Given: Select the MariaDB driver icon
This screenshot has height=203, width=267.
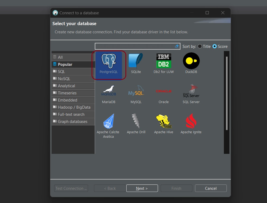Looking at the screenshot, I should tap(109, 94).
